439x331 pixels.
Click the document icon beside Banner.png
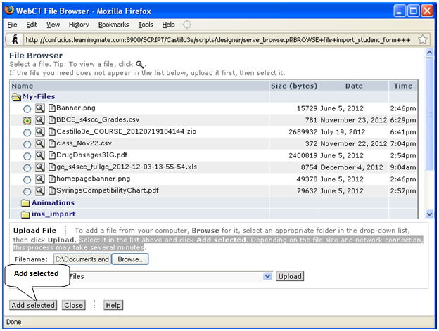click(52, 108)
